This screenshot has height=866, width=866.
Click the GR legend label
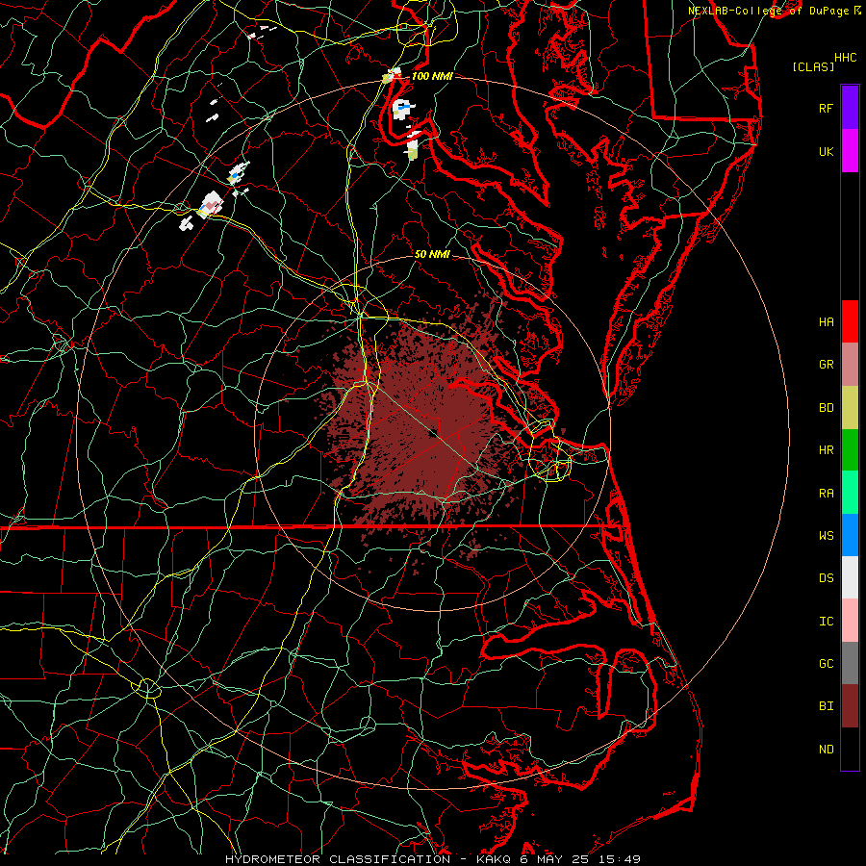click(x=826, y=365)
